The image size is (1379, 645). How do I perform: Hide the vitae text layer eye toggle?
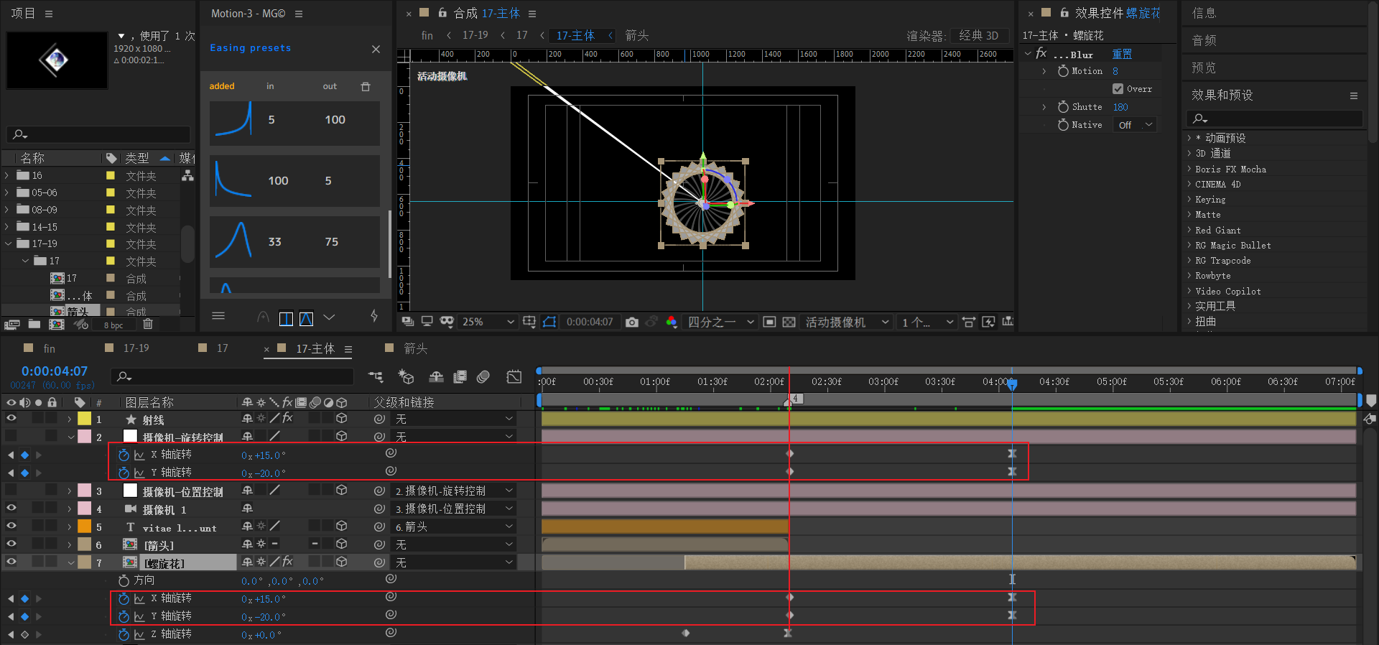[x=11, y=526]
